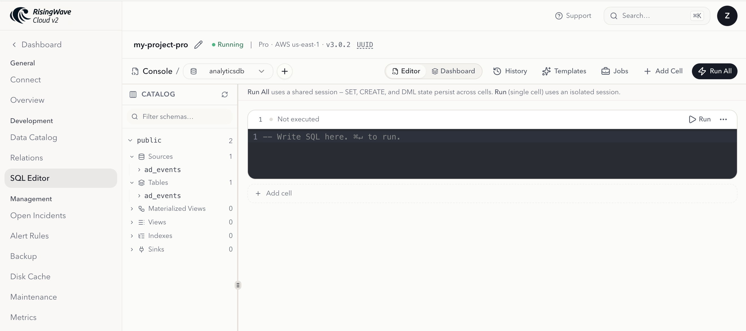The image size is (746, 331).
Task: Expand the Indexes group
Action: point(132,236)
